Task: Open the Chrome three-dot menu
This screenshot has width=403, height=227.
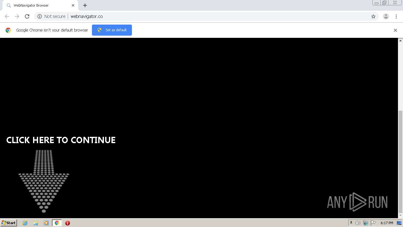Action: 396,16
